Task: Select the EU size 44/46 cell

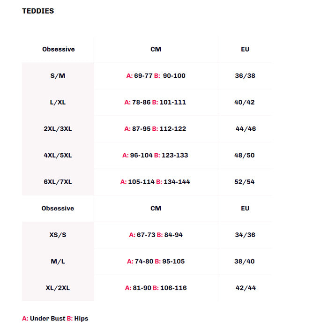Action: coord(246,128)
